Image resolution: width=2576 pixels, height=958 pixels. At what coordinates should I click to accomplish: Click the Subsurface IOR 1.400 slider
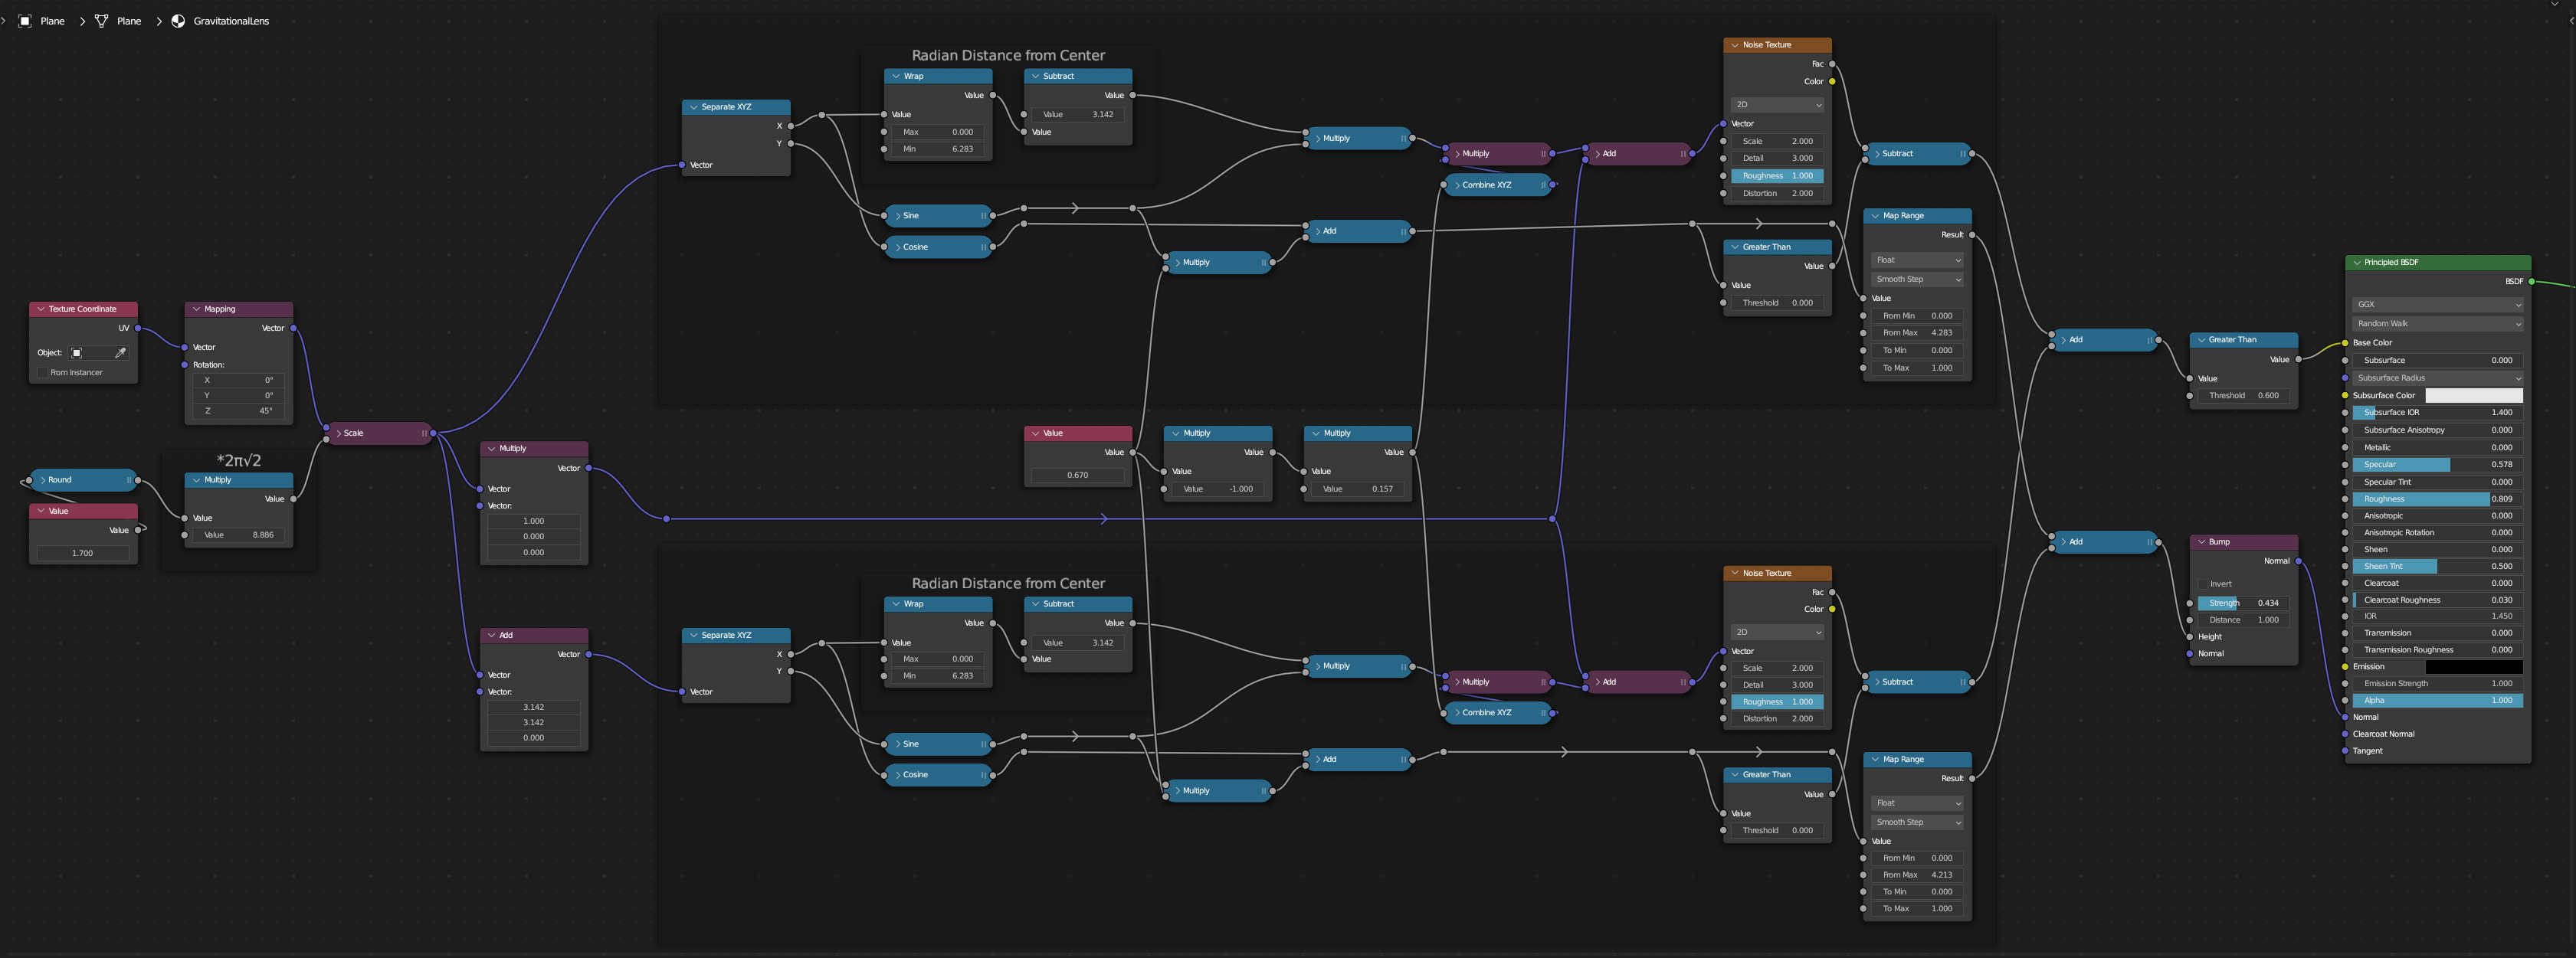click(x=2437, y=413)
